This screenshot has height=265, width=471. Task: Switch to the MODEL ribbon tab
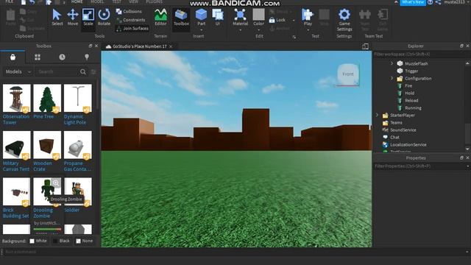pyautogui.click(x=97, y=1)
